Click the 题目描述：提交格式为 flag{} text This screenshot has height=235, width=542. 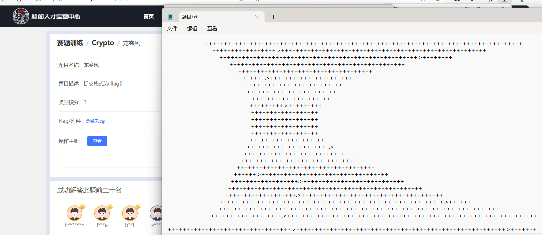(x=91, y=84)
